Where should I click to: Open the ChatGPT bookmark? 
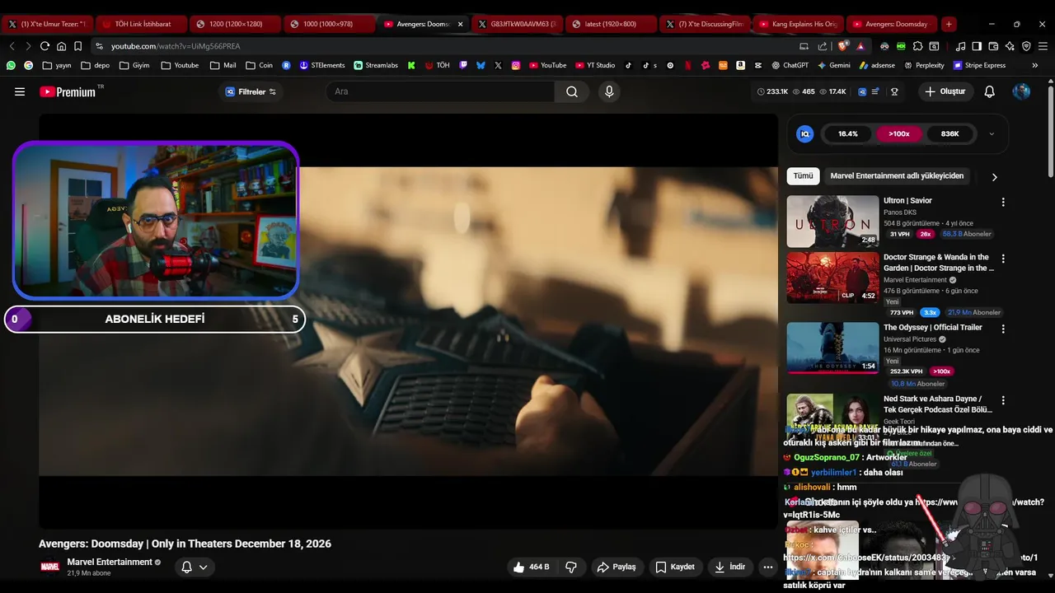click(x=790, y=65)
